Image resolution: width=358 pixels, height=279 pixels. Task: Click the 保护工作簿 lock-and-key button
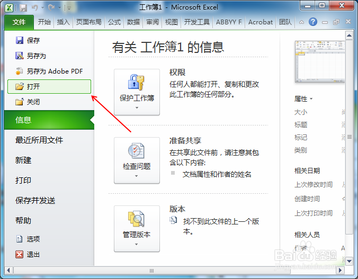click(x=137, y=92)
